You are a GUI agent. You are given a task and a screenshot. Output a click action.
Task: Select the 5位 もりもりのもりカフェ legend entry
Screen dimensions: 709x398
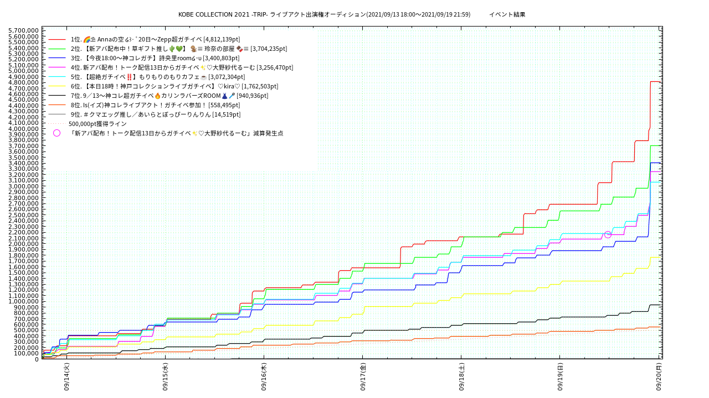point(158,77)
